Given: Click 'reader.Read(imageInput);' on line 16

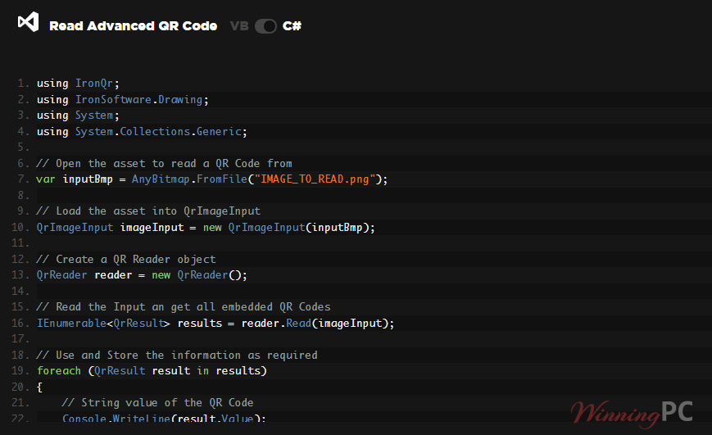Looking at the screenshot, I should pyautogui.click(x=318, y=324).
